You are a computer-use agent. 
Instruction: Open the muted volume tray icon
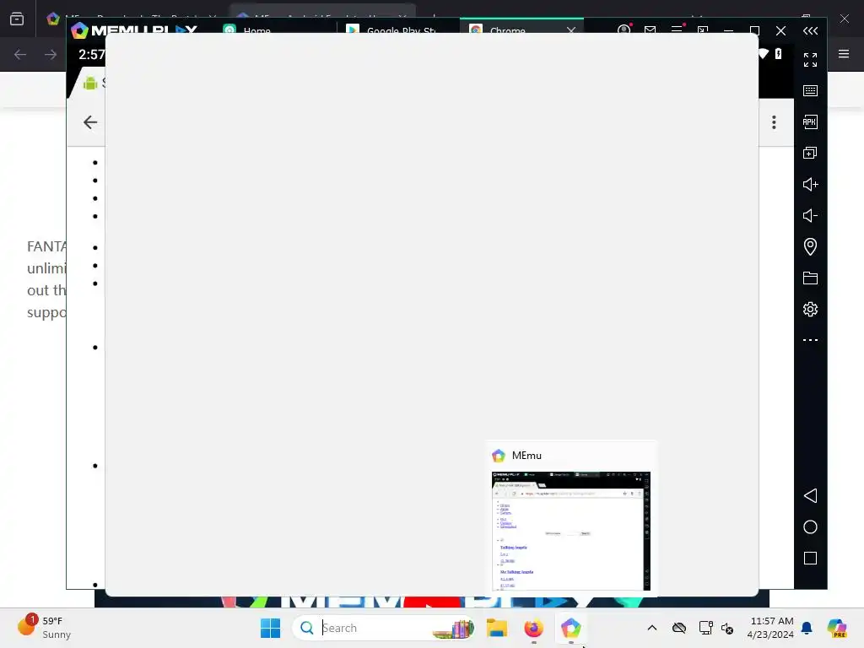point(727,628)
